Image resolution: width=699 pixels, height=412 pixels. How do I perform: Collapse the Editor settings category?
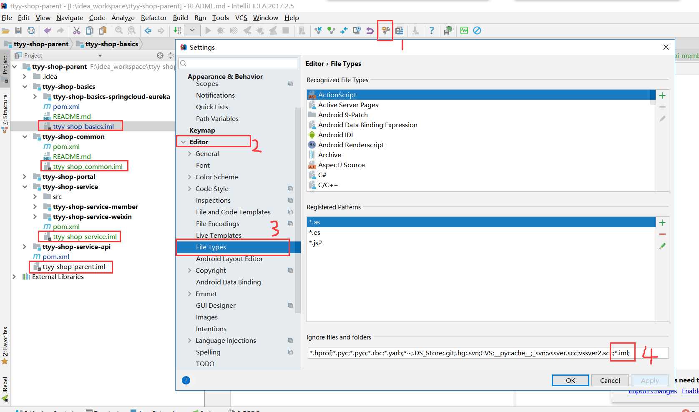(183, 142)
